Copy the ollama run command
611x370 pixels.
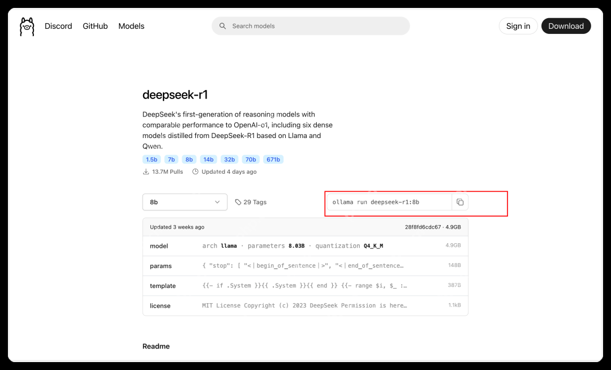point(460,202)
